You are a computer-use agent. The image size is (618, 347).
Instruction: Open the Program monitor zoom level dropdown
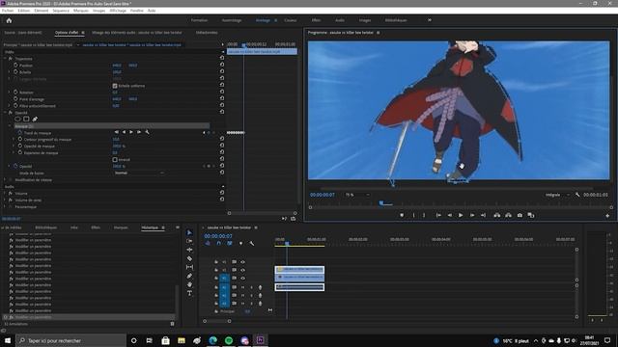coord(356,195)
